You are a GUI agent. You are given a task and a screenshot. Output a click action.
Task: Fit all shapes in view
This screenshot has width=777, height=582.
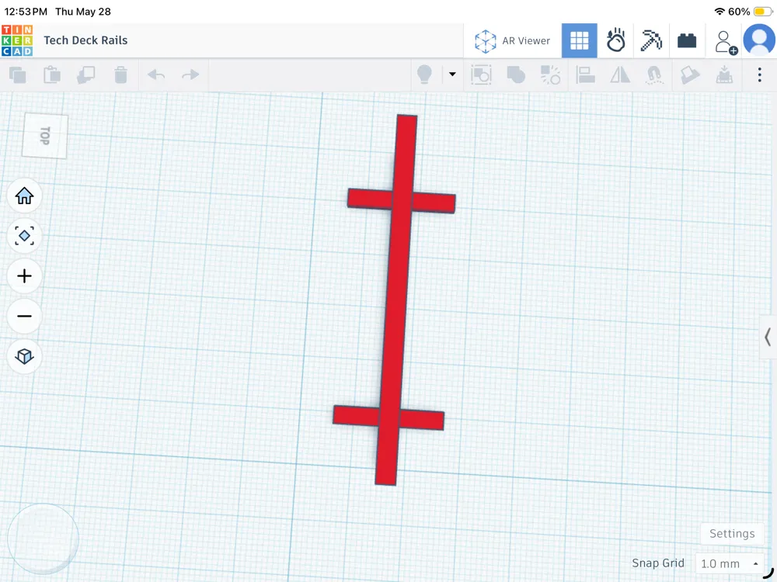tap(24, 236)
